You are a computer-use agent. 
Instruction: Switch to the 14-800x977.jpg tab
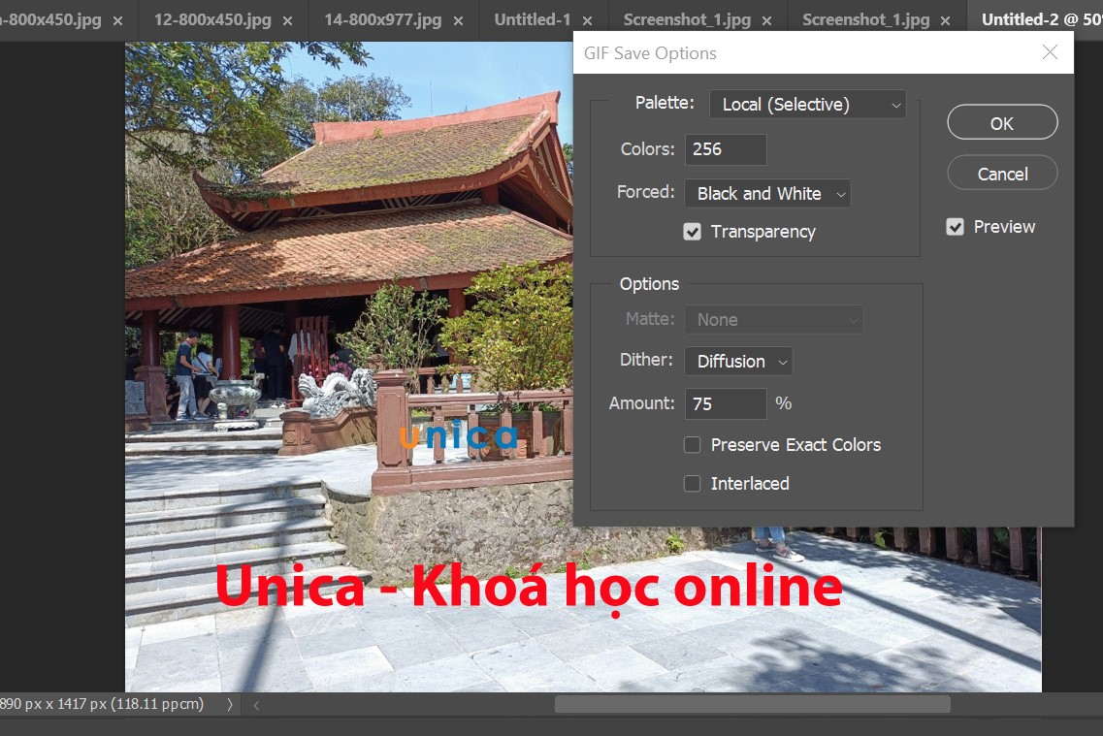[x=381, y=19]
